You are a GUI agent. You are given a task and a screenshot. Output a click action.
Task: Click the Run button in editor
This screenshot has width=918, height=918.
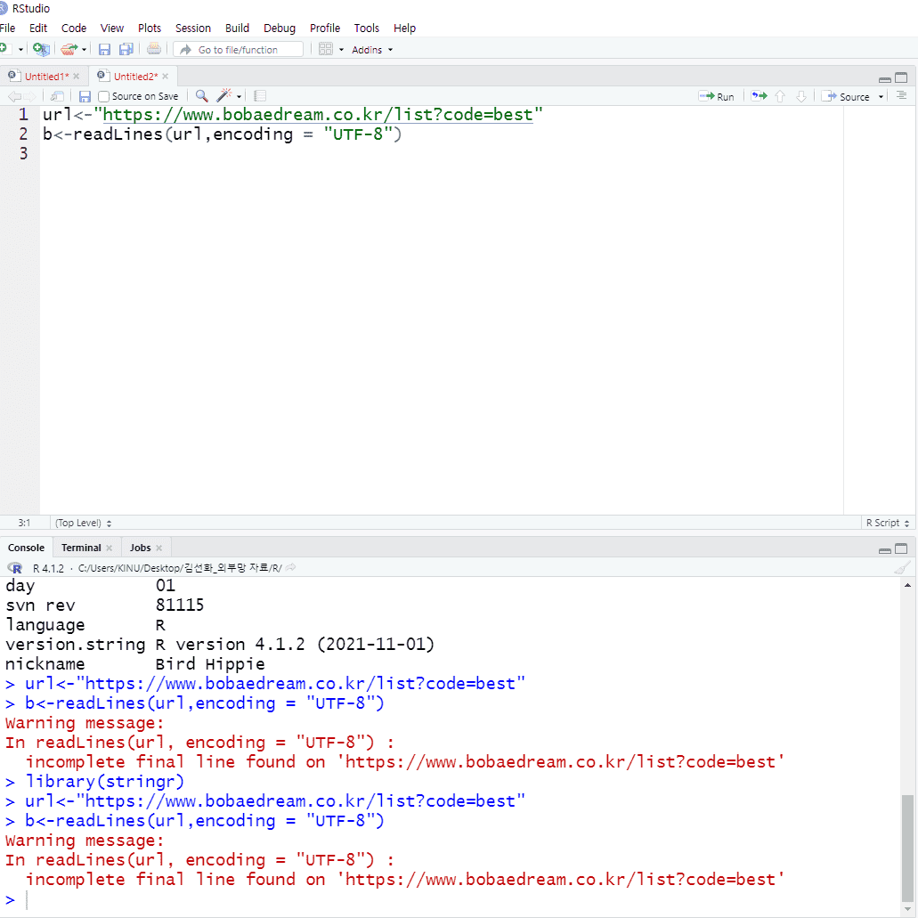click(x=717, y=96)
